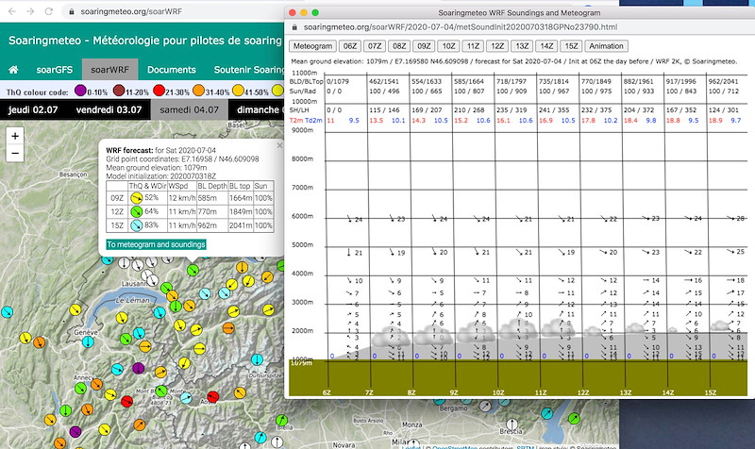Click the 52% ThQ value in popup table
This screenshot has width=755, height=449.
[x=151, y=198]
